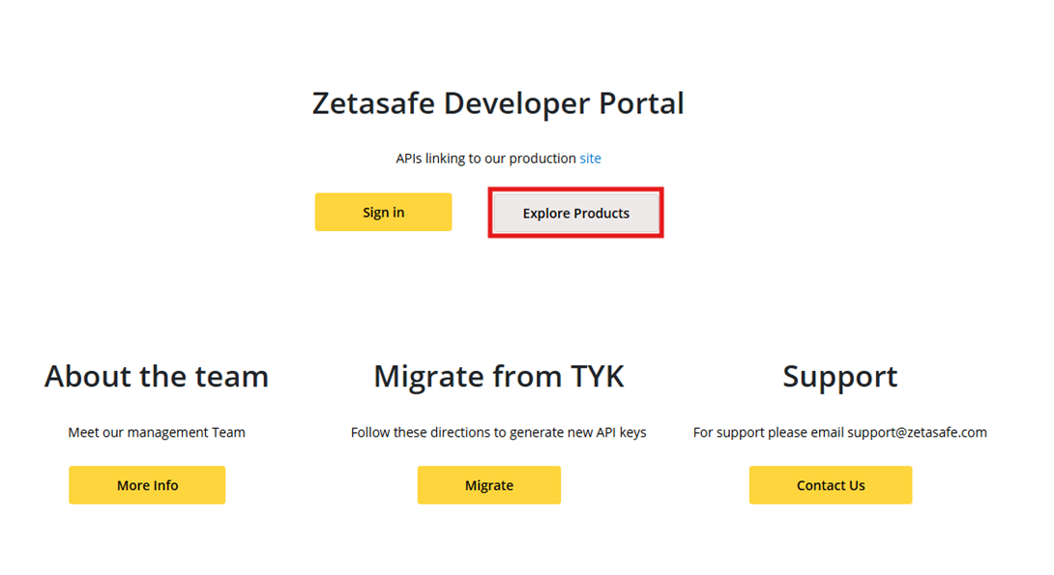Image resolution: width=1054 pixels, height=575 pixels.
Task: Click the TYK migration directions text
Action: 499,432
